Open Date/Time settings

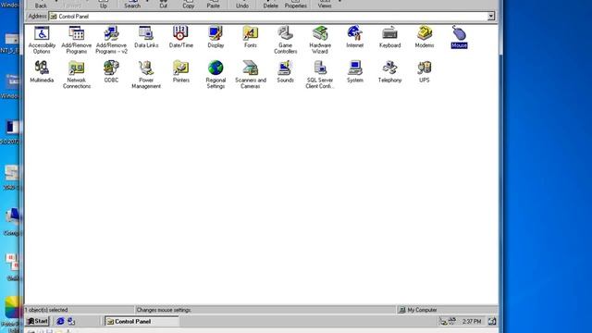(x=181, y=37)
